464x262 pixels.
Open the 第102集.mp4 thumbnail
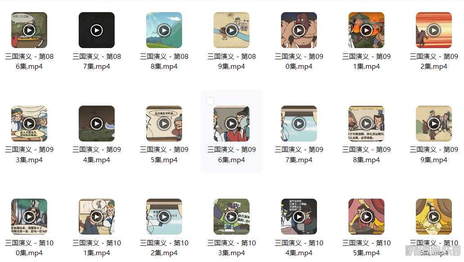pos(164,217)
